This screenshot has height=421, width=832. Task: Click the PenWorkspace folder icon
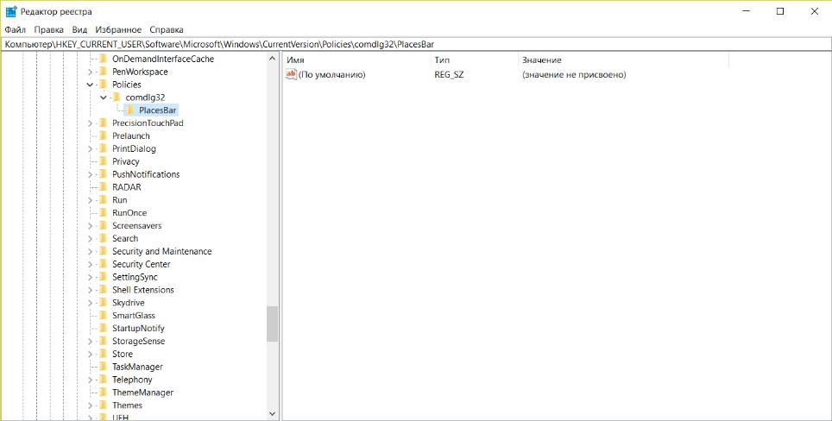[103, 72]
